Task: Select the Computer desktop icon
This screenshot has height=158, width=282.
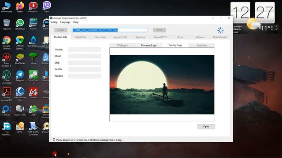Action: 7,7
